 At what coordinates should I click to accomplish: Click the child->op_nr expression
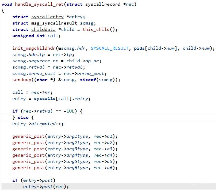pyautogui.click(x=84, y=61)
